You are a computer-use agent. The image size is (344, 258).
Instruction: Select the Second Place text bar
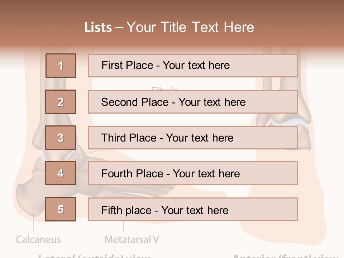[x=193, y=102]
